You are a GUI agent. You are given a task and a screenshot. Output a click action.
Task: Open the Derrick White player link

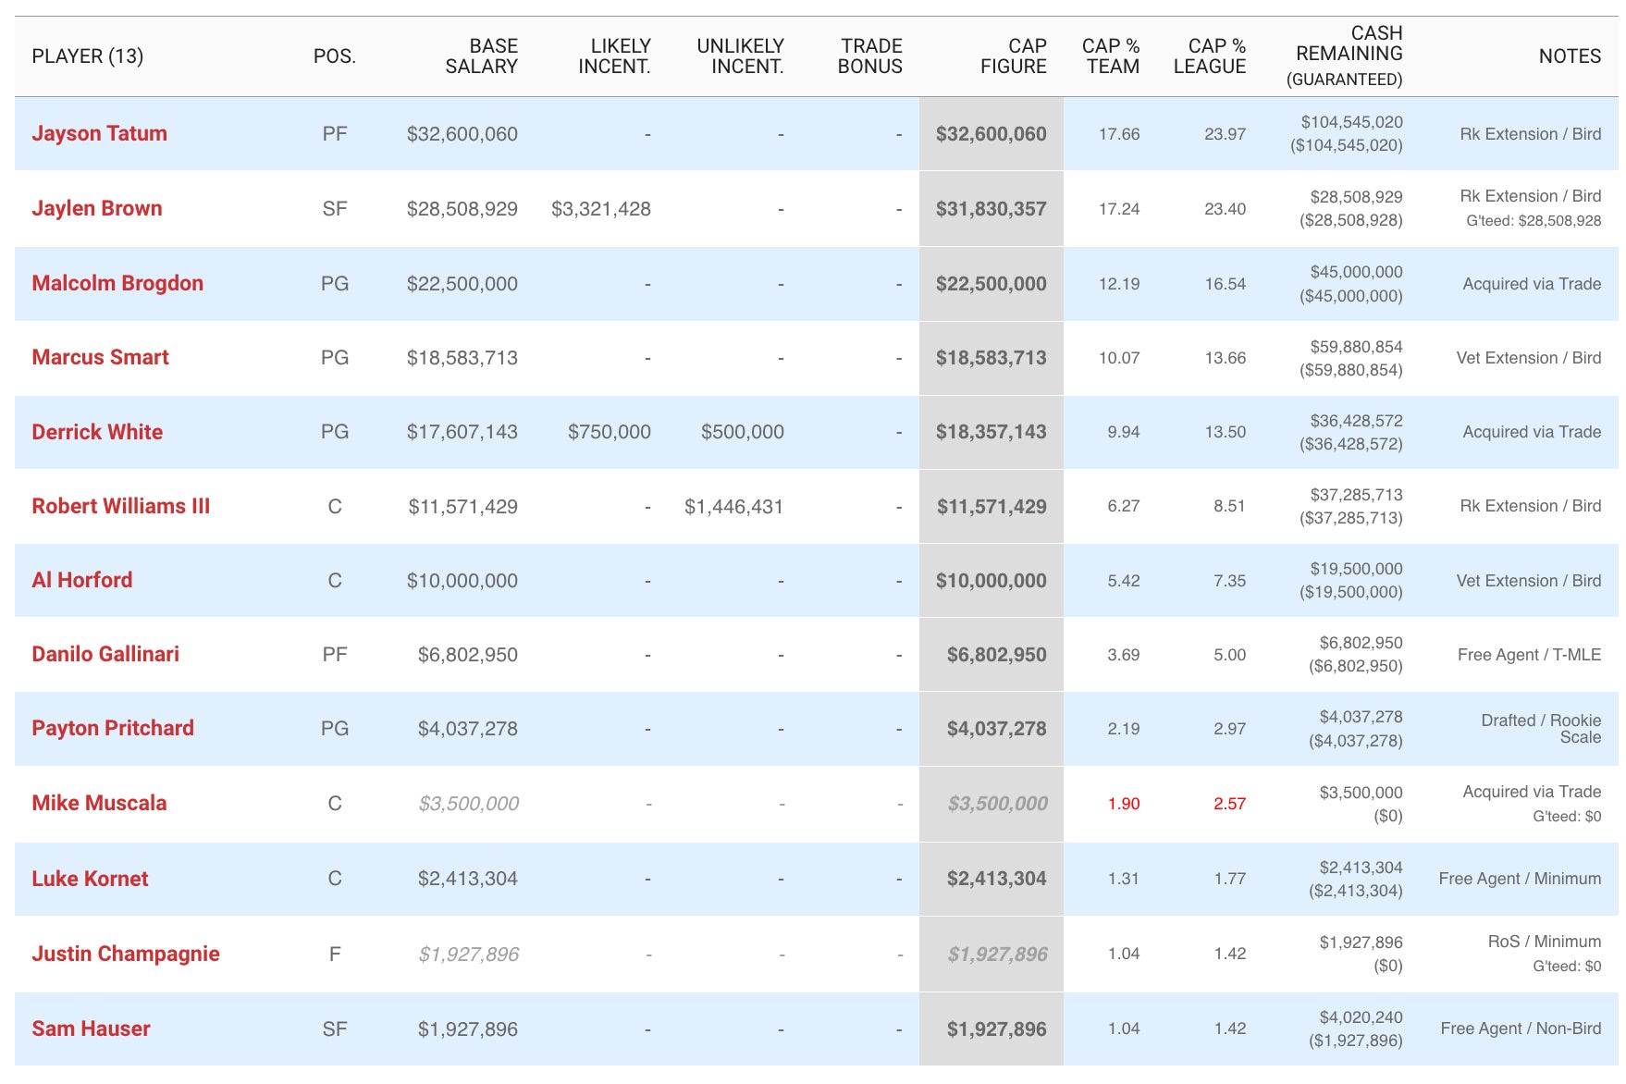pos(97,432)
